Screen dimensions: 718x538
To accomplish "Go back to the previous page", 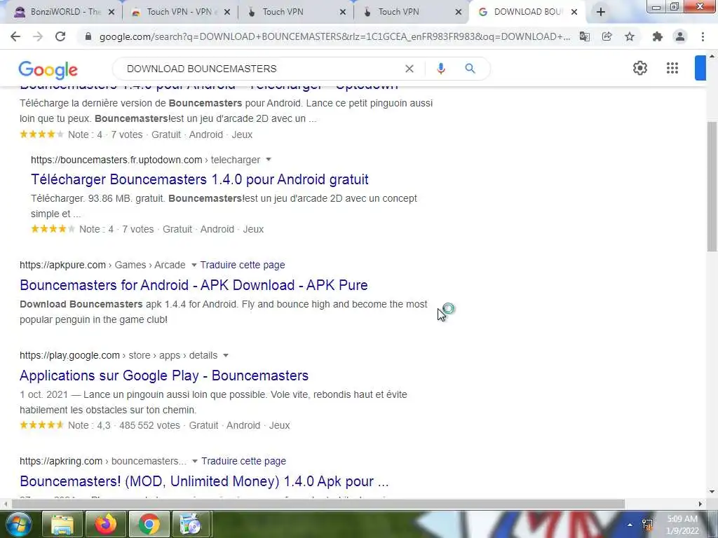I will [15, 36].
